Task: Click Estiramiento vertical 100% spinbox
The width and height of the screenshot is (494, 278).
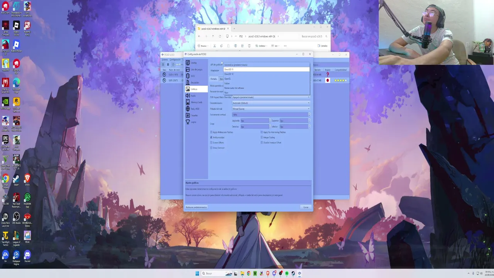Action: [271, 115]
